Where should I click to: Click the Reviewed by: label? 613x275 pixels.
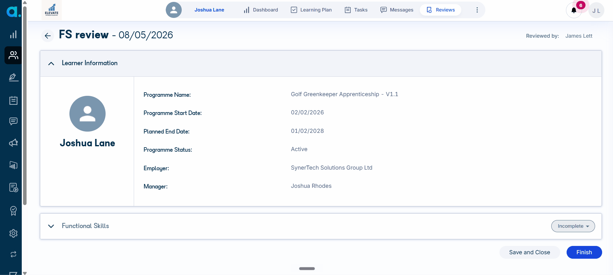coord(542,36)
